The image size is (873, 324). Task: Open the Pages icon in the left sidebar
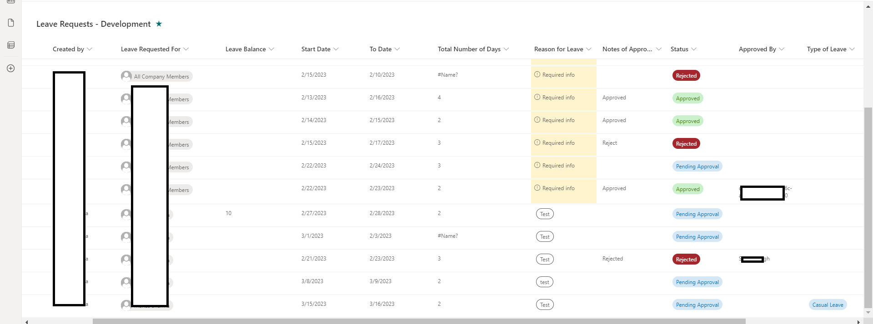tap(11, 23)
